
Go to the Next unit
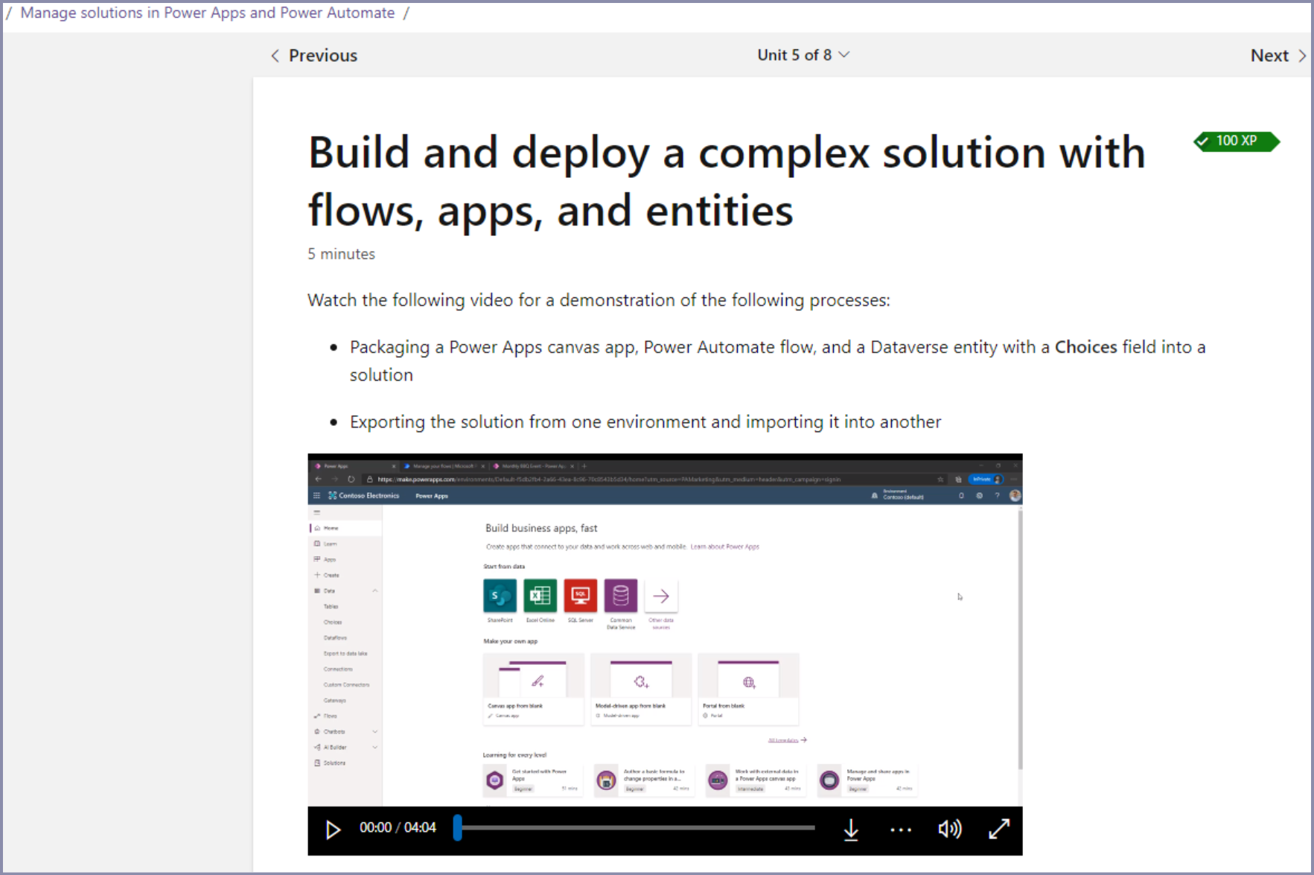point(1278,55)
